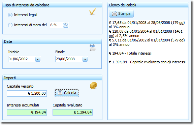Viewport: 194px width, 125px height.
Task: Click the Capitale versato input field
Action: [27, 93]
